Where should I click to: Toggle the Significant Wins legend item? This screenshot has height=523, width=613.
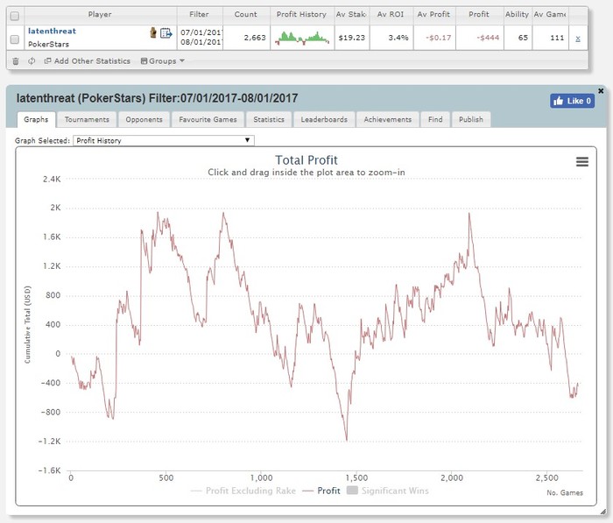tap(388, 491)
